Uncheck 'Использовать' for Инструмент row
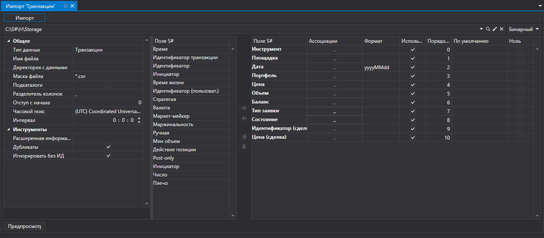Image resolution: width=544 pixels, height=238 pixels. pos(412,49)
